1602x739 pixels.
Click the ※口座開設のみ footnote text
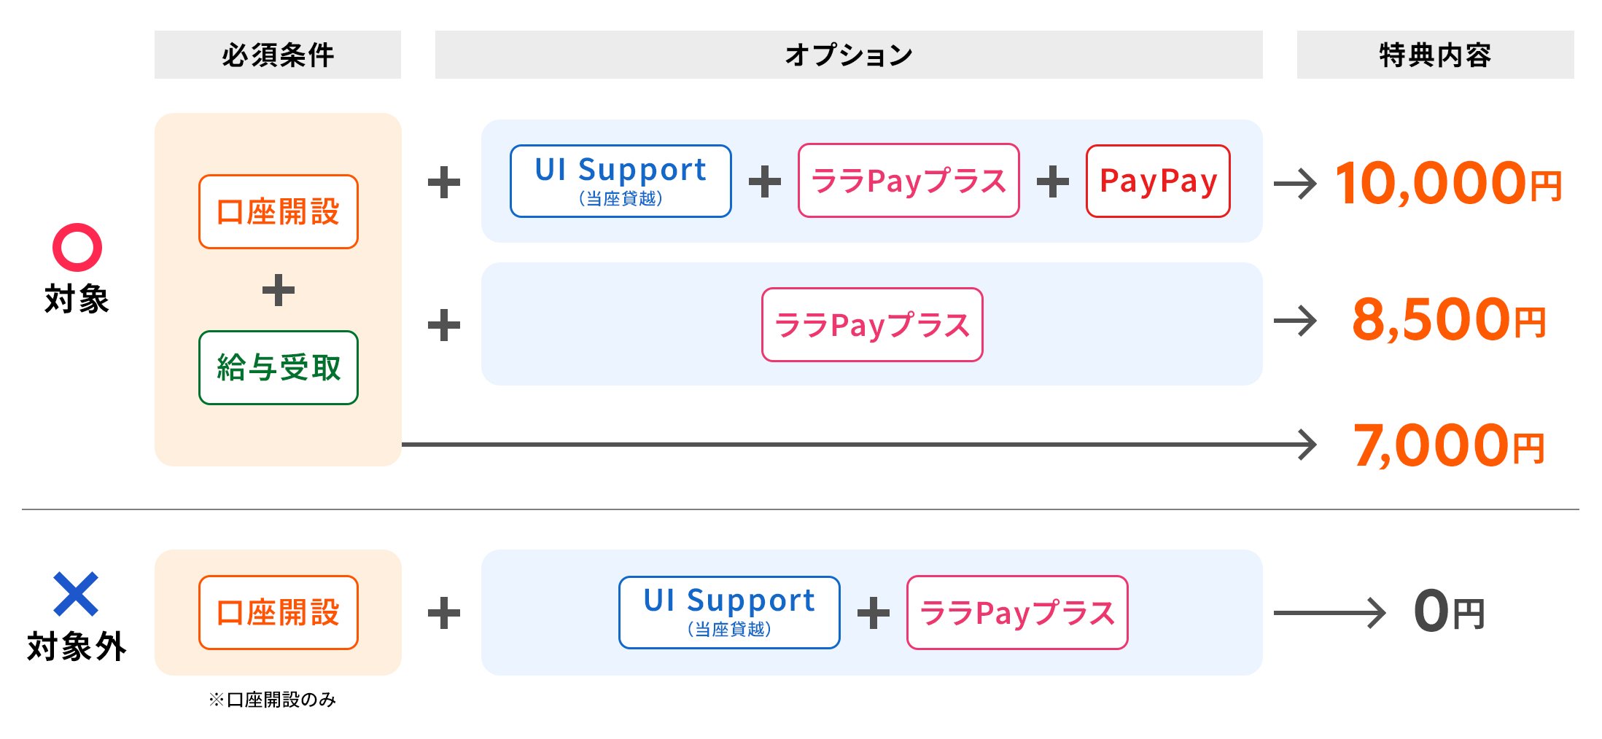(272, 700)
